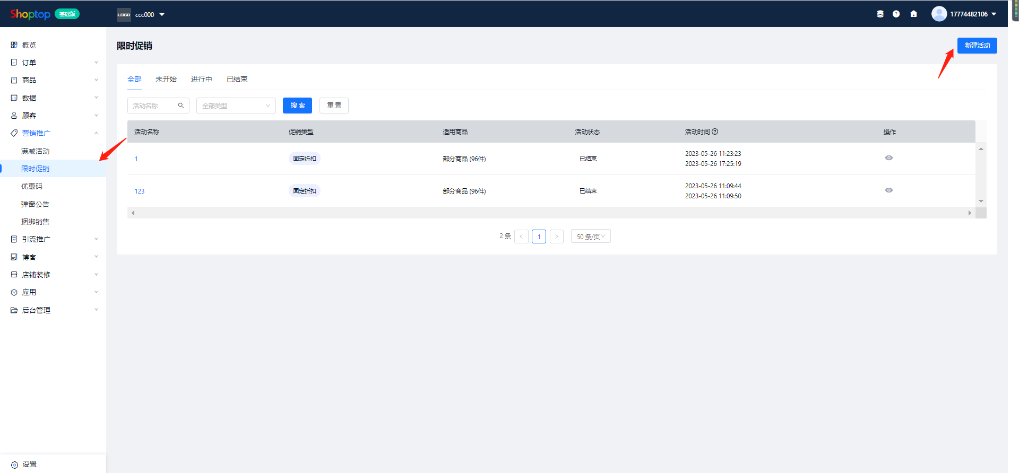The width and height of the screenshot is (1019, 473).
Task: Open the 全部类型 type dropdown
Action: 236,106
